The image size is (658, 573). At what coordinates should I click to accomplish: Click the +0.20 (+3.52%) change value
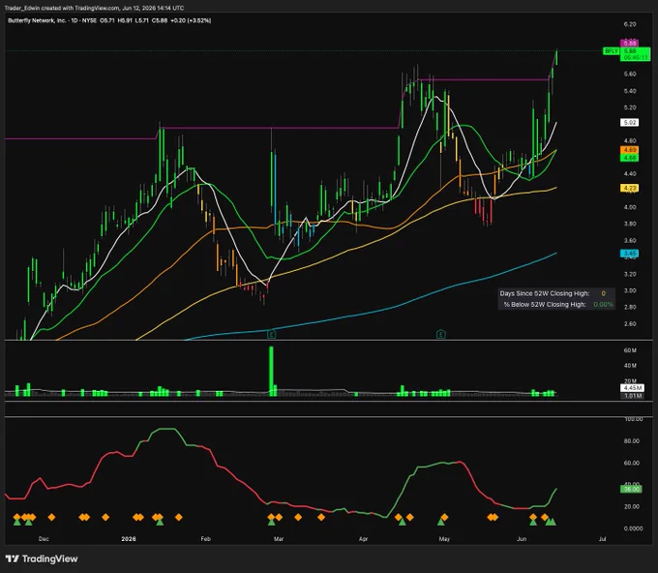coord(191,20)
